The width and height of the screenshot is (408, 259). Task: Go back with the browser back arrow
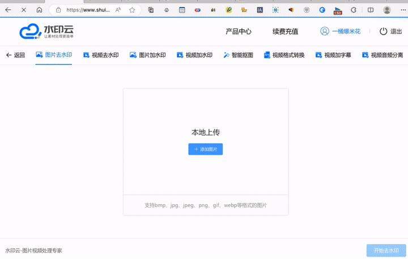(x=8, y=10)
